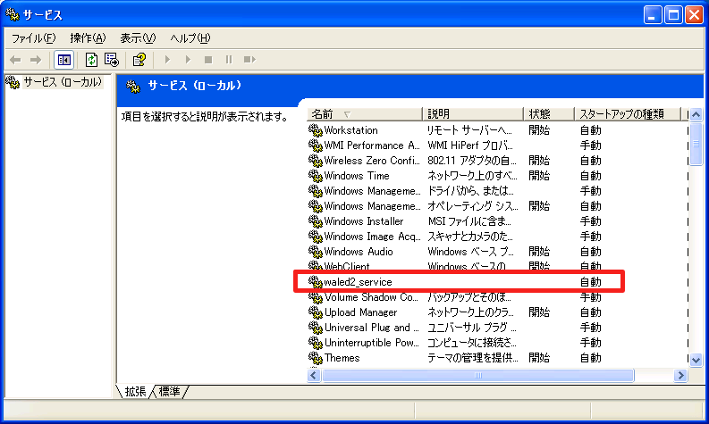
Task: Select the Windows Image Acq... service name
Action: [372, 237]
